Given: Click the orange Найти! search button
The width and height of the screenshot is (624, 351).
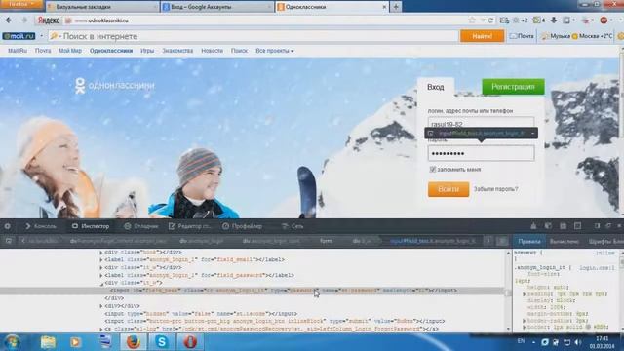Looking at the screenshot, I should (x=483, y=36).
